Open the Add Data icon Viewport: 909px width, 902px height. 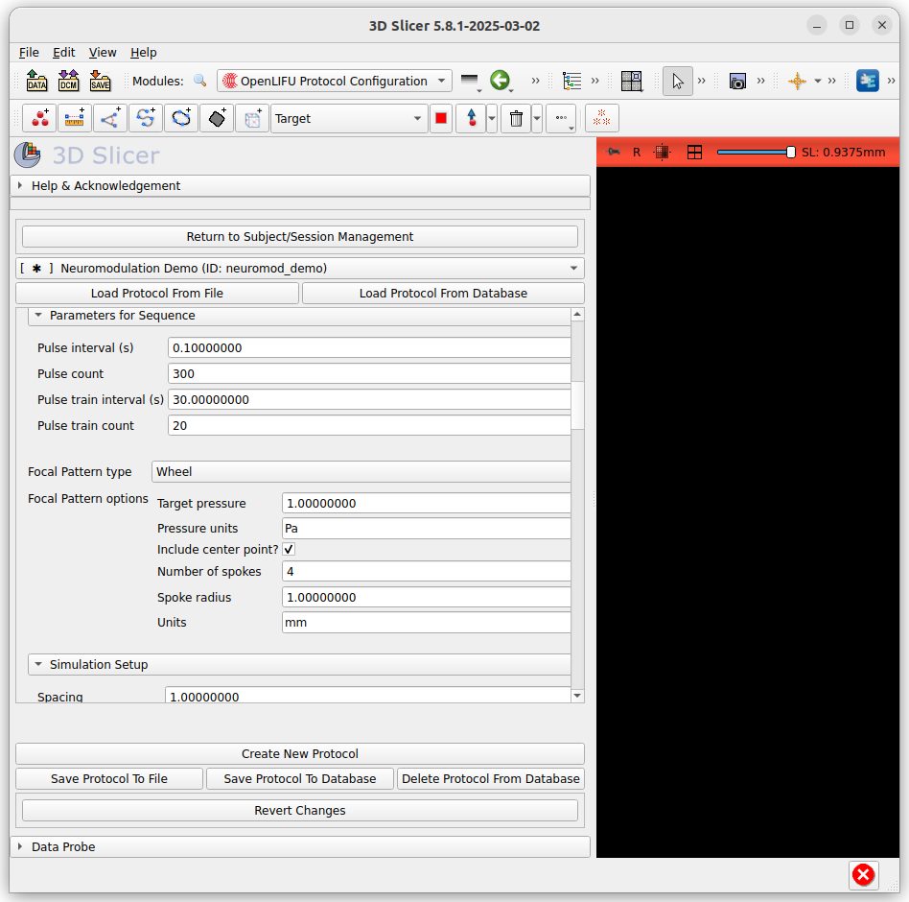(x=36, y=81)
